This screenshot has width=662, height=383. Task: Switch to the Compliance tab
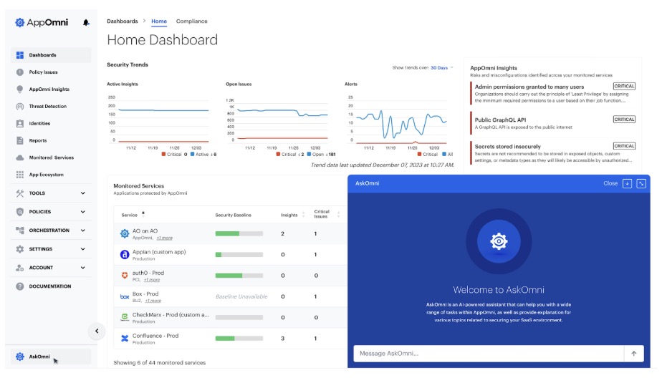coord(191,21)
